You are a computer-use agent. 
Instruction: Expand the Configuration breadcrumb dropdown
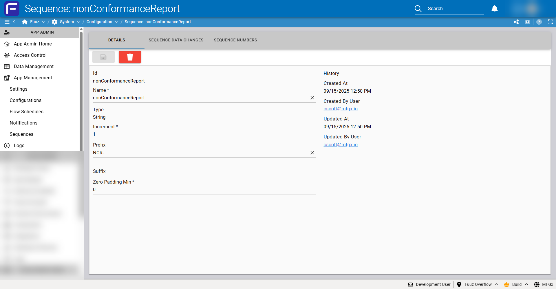click(x=116, y=22)
